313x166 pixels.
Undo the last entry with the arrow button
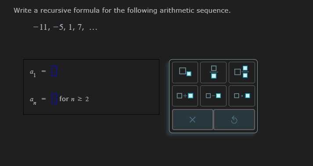(234, 120)
